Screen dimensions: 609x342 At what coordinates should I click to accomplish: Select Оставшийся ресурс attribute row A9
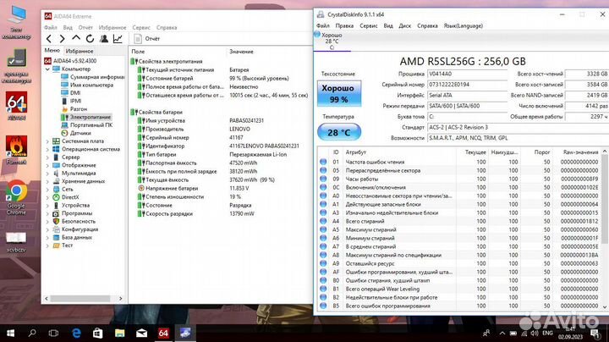point(460,263)
